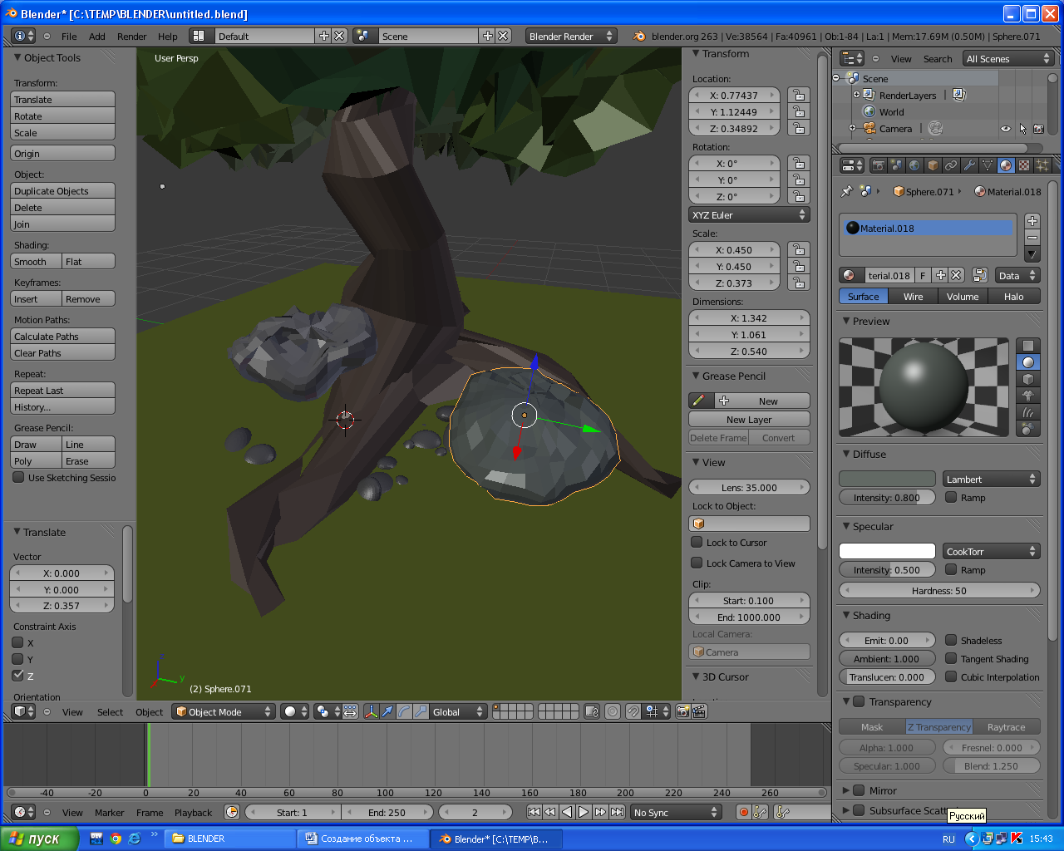1064x851 pixels.
Task: Open the Object Mode dropdown
Action: [x=224, y=711]
